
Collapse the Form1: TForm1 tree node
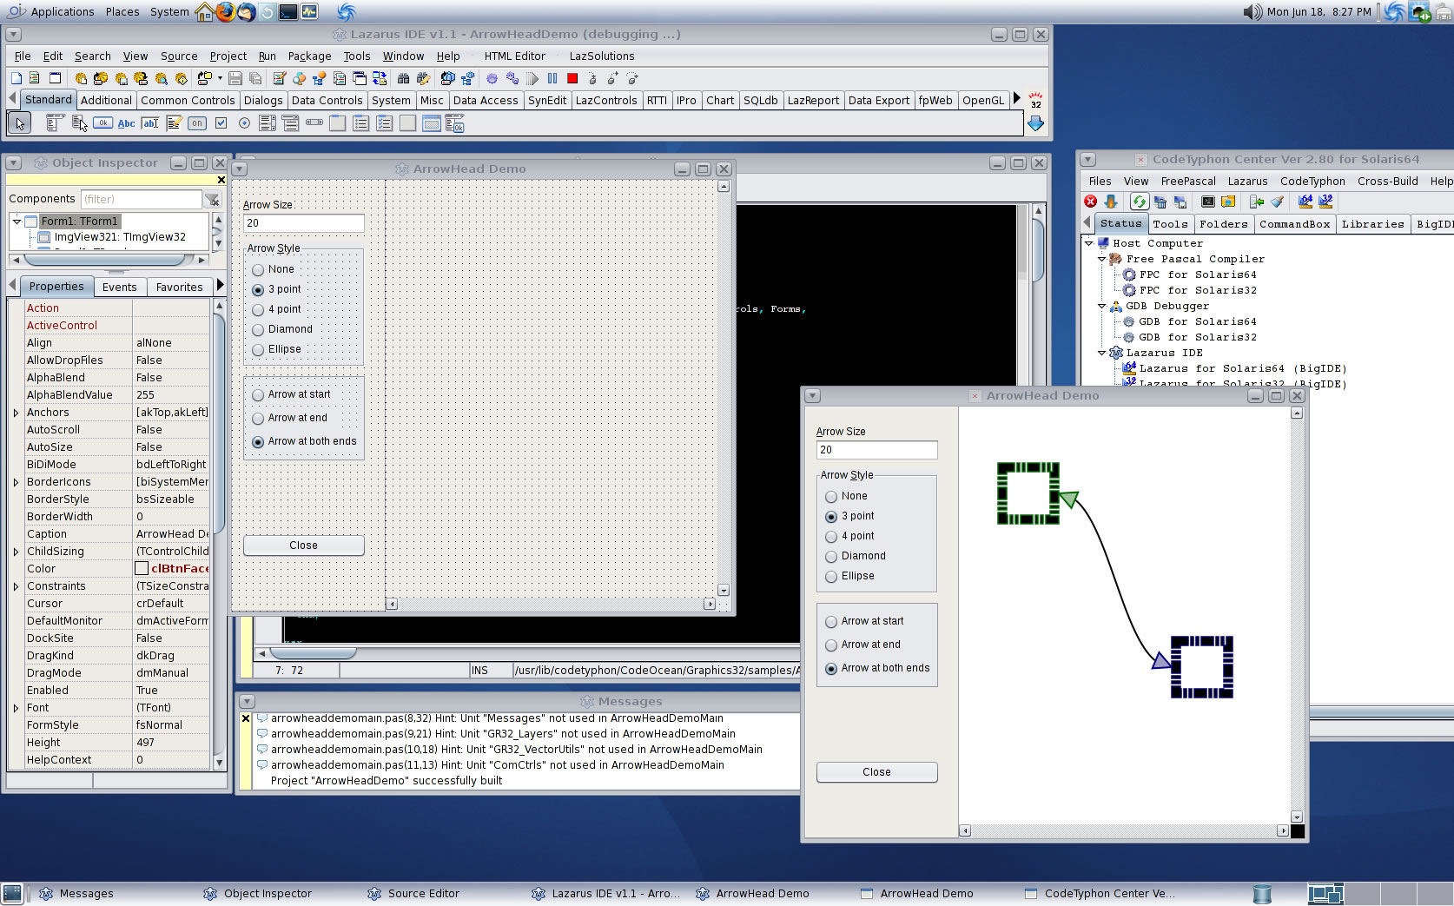coord(17,222)
